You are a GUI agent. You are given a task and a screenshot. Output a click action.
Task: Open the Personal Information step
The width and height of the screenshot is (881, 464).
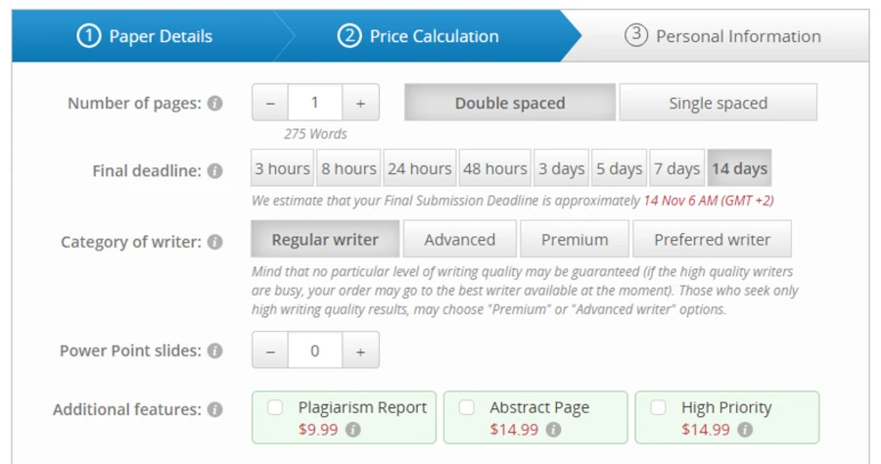pos(723,36)
